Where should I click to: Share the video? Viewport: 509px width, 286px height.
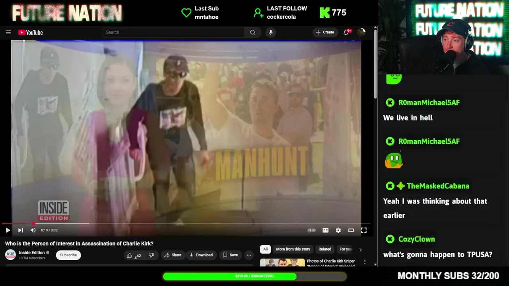[x=173, y=255]
